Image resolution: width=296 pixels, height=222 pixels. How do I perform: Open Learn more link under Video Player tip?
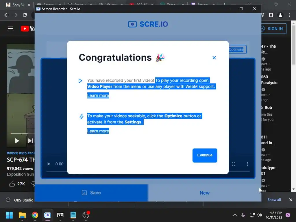pos(98,95)
